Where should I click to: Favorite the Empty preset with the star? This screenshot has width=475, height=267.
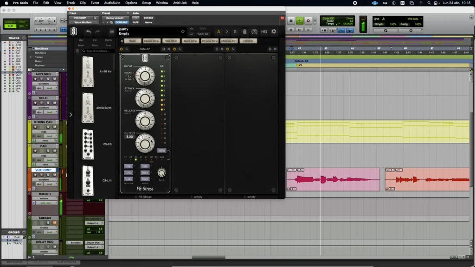coord(183,32)
